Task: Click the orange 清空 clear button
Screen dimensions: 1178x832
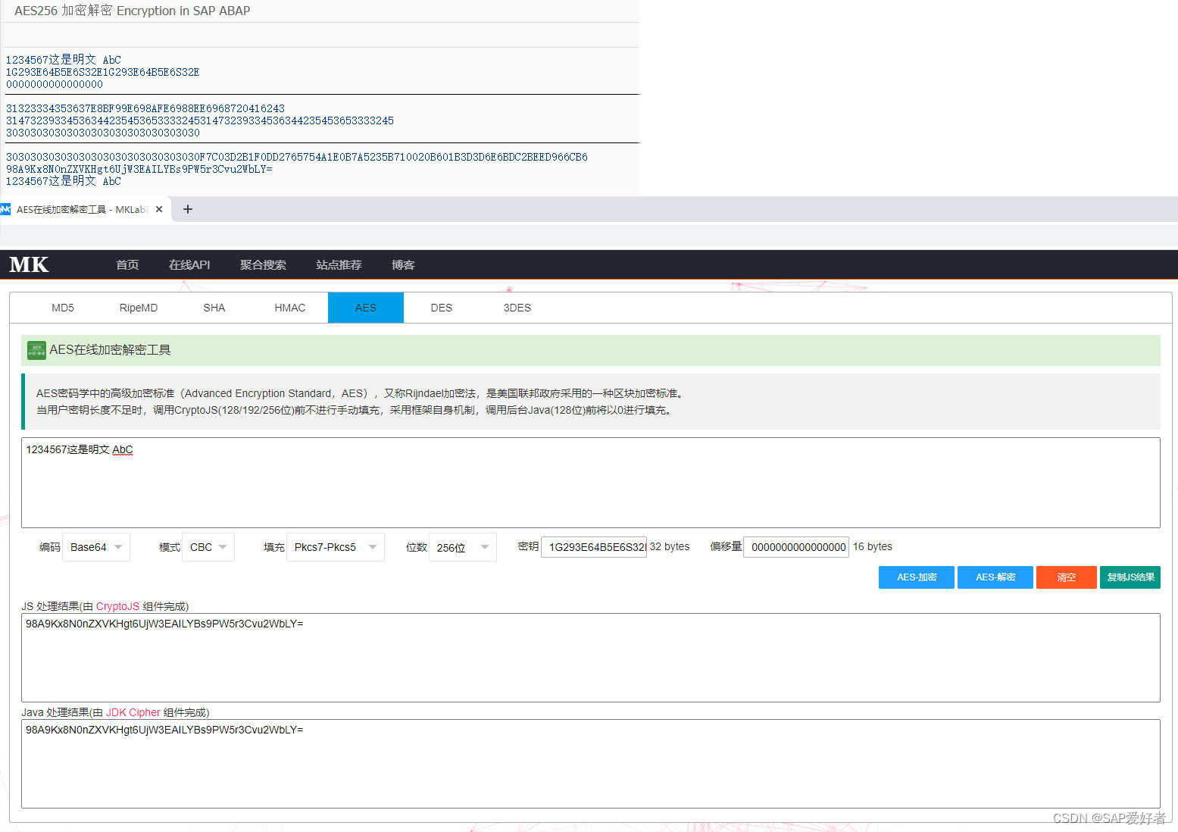Action: [x=1066, y=577]
